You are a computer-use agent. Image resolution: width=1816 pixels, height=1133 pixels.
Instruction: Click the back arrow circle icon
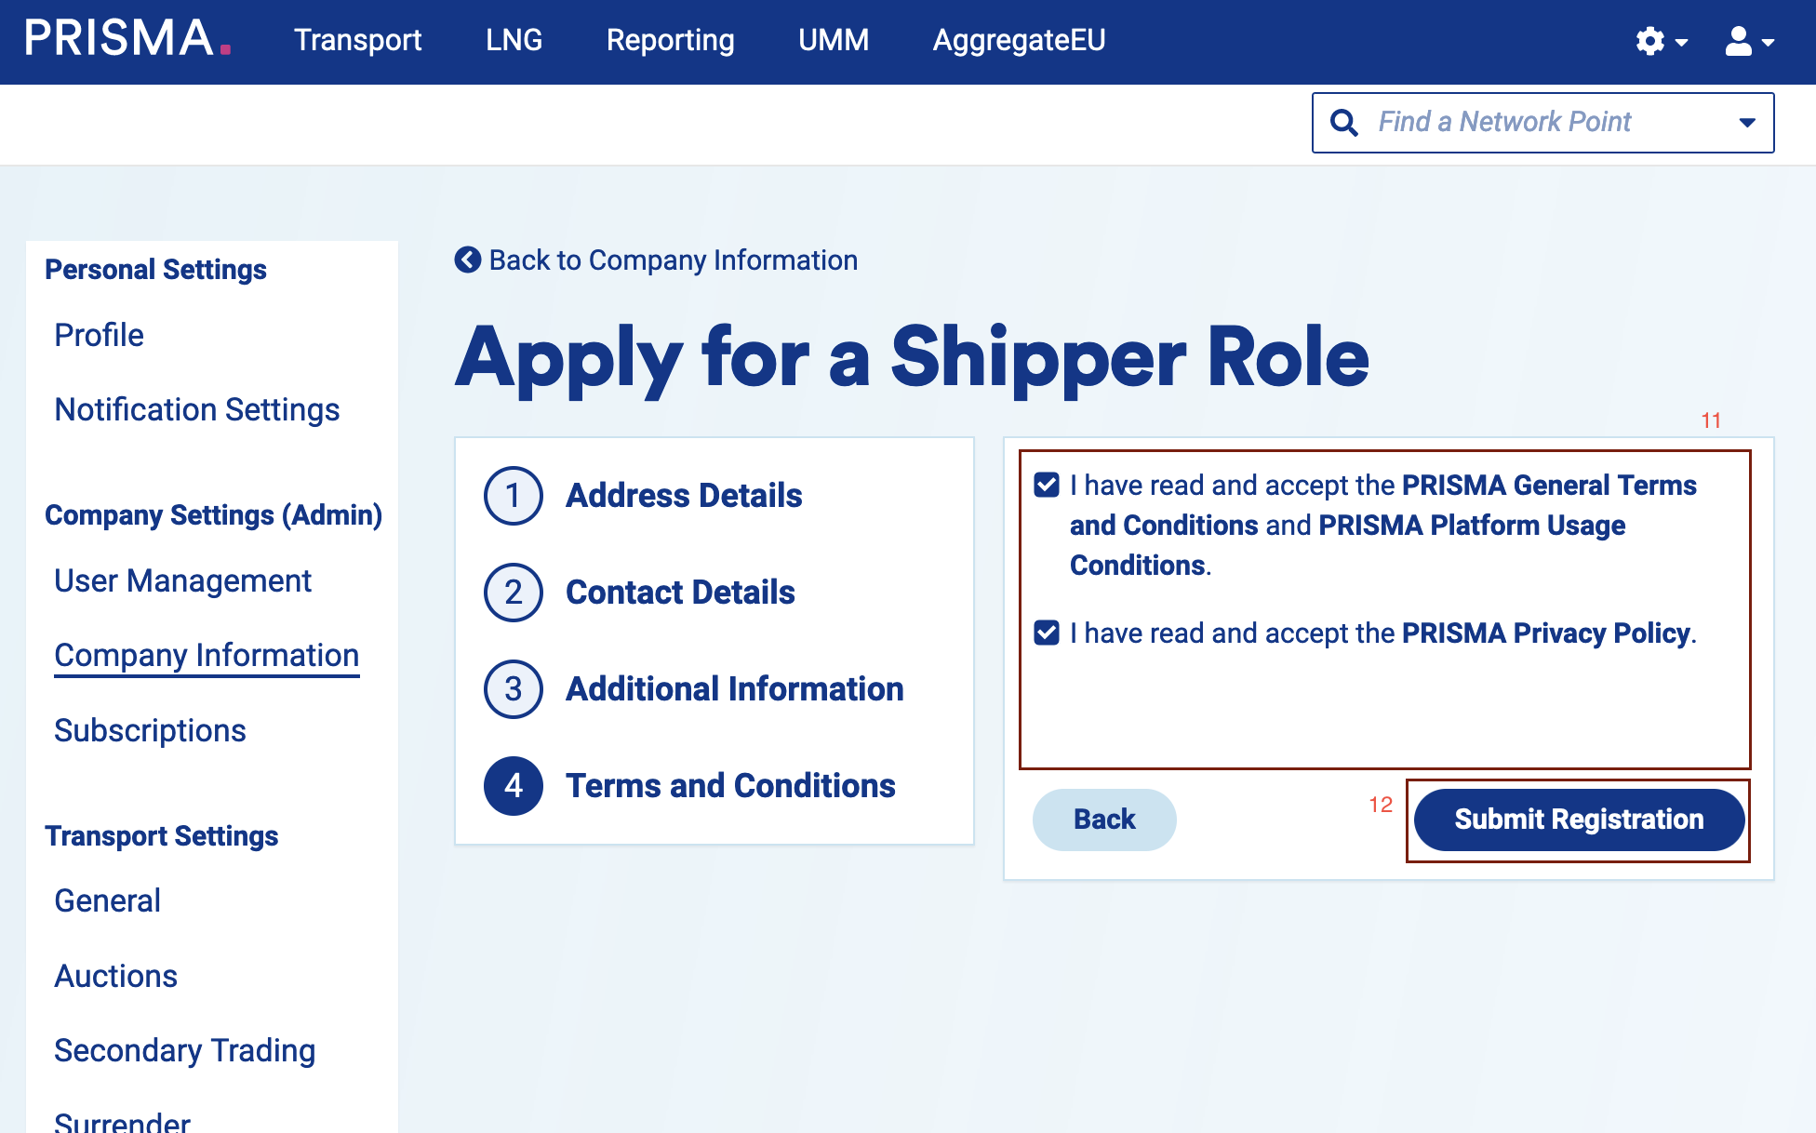[x=467, y=260]
